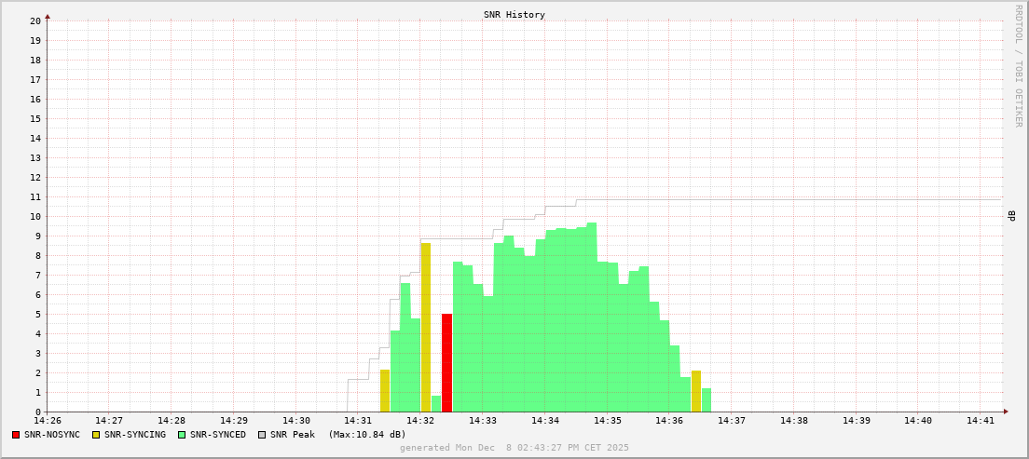Click the SNR History chart title

coord(514,15)
